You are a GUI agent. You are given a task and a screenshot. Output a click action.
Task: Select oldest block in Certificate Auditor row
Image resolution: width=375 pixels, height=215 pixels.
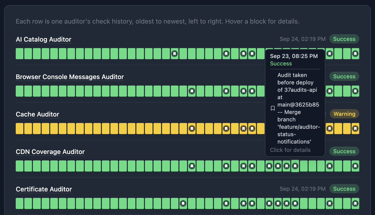(x=20, y=203)
